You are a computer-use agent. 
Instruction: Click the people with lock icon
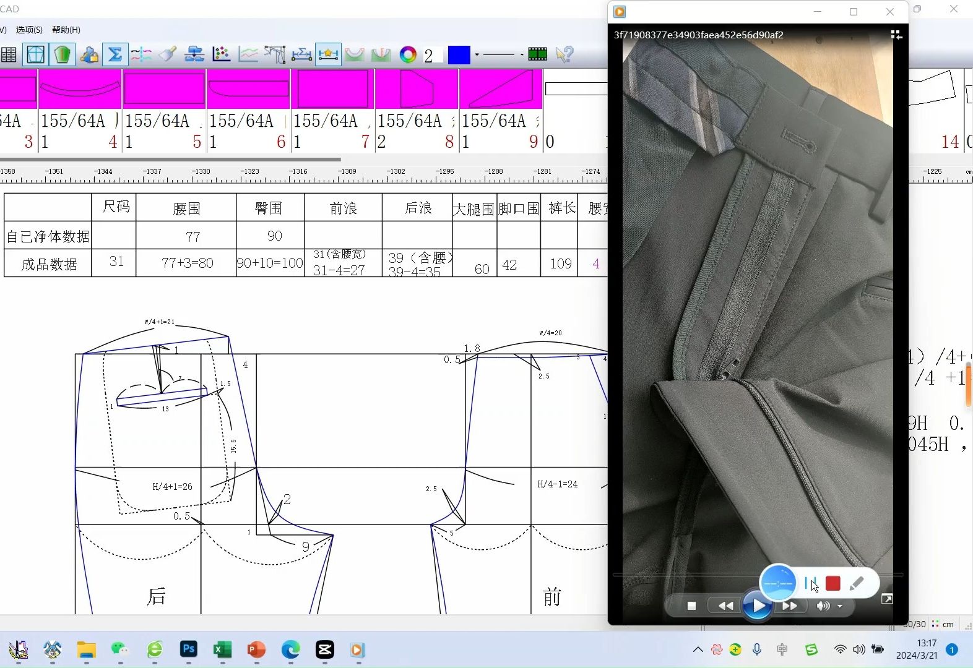tap(89, 54)
